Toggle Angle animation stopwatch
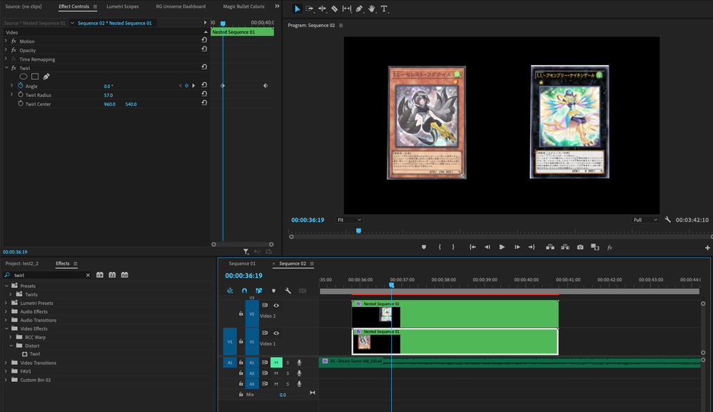713x412 pixels. [20, 86]
